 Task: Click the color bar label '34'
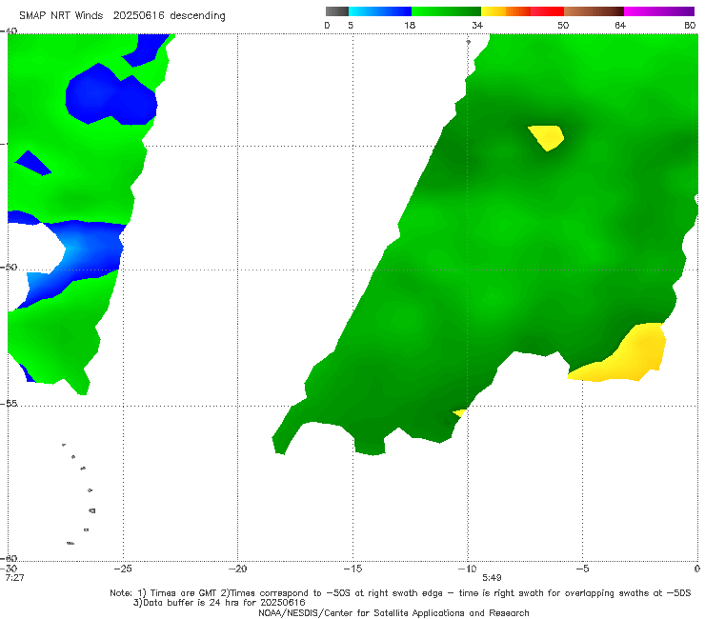pos(477,25)
